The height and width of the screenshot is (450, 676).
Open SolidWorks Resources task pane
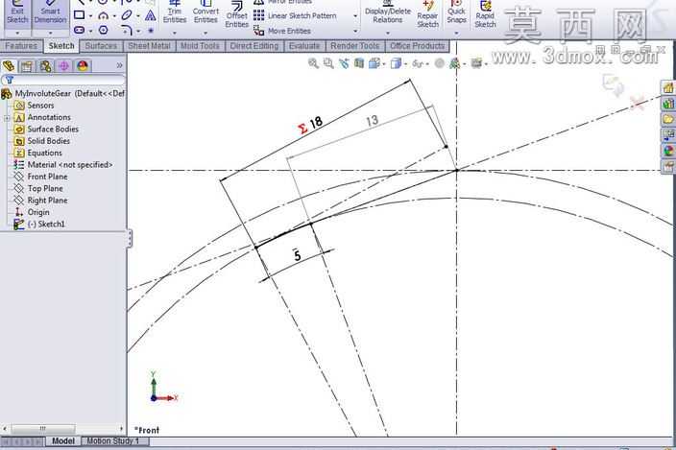668,88
